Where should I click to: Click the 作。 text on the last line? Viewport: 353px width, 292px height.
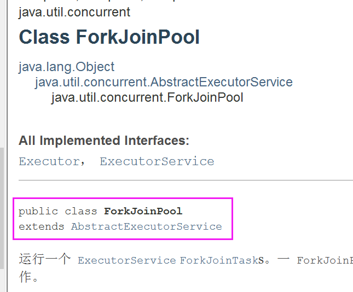click(29, 277)
